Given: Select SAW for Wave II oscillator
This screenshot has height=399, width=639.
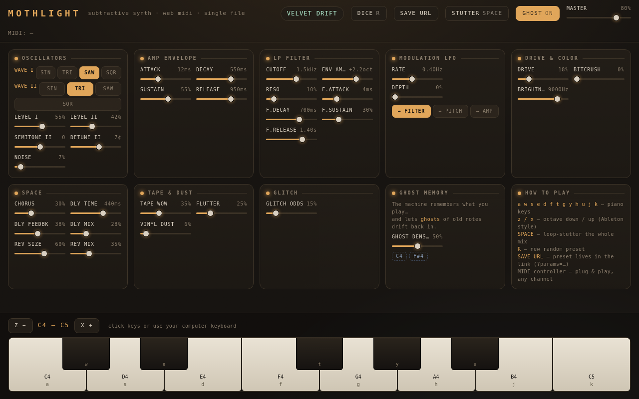Looking at the screenshot, I should click(x=108, y=89).
